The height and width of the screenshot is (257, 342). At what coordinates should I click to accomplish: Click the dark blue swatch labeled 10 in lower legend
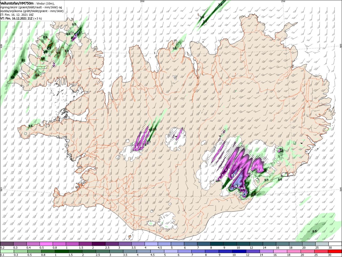[x=239, y=251]
